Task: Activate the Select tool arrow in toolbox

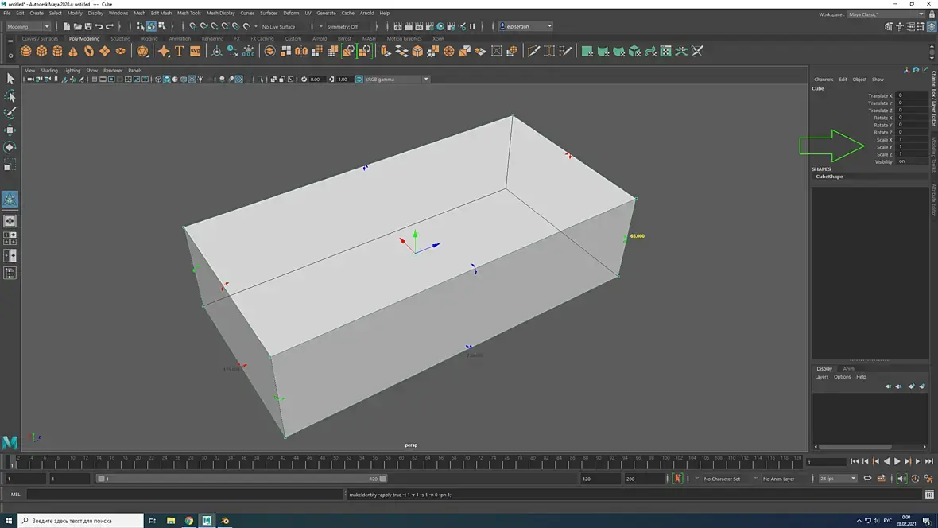Action: 10,79
